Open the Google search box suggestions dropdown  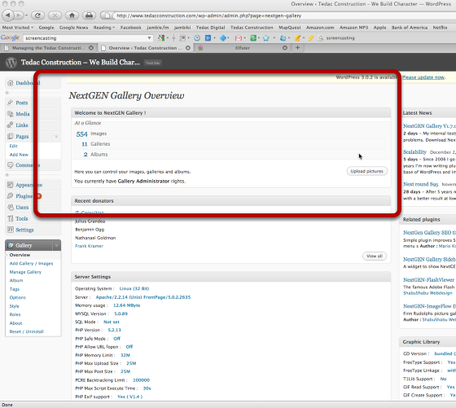click(149, 37)
